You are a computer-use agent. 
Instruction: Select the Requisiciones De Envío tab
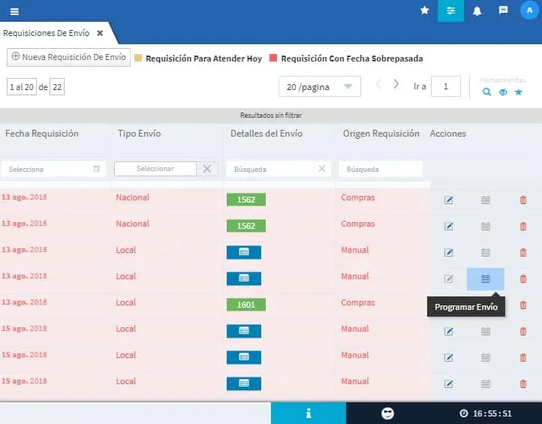[x=47, y=33]
